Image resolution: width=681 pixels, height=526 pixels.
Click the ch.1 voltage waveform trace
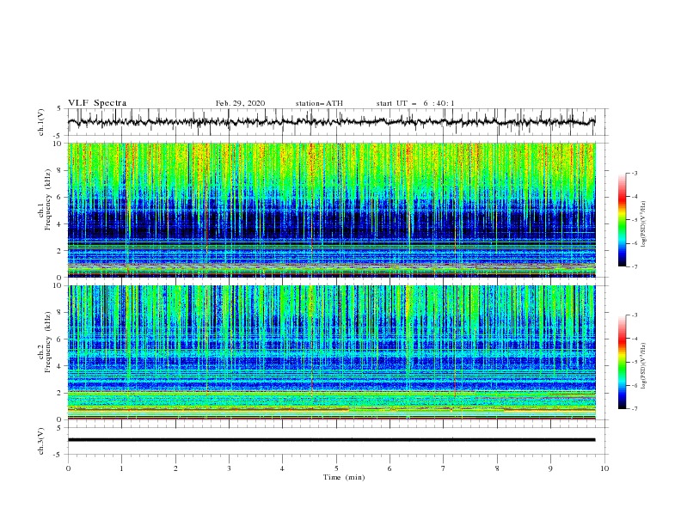click(331, 122)
